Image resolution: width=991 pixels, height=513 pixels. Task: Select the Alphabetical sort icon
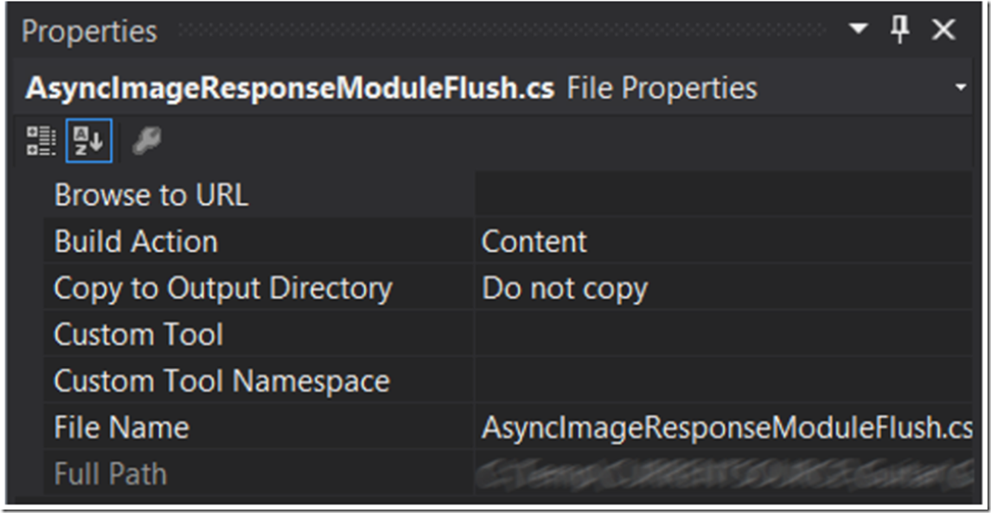pos(88,140)
